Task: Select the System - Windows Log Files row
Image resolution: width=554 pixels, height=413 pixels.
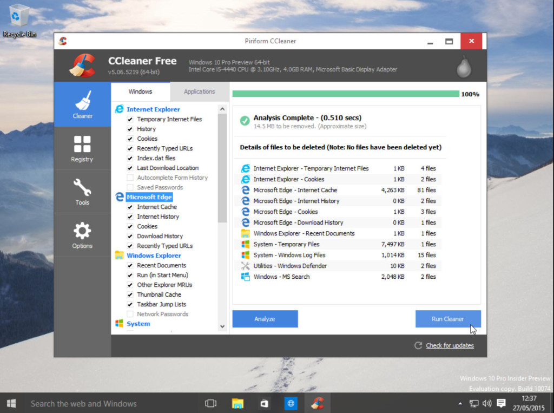Action: click(339, 255)
